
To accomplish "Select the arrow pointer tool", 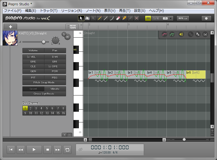I will point(81,18).
